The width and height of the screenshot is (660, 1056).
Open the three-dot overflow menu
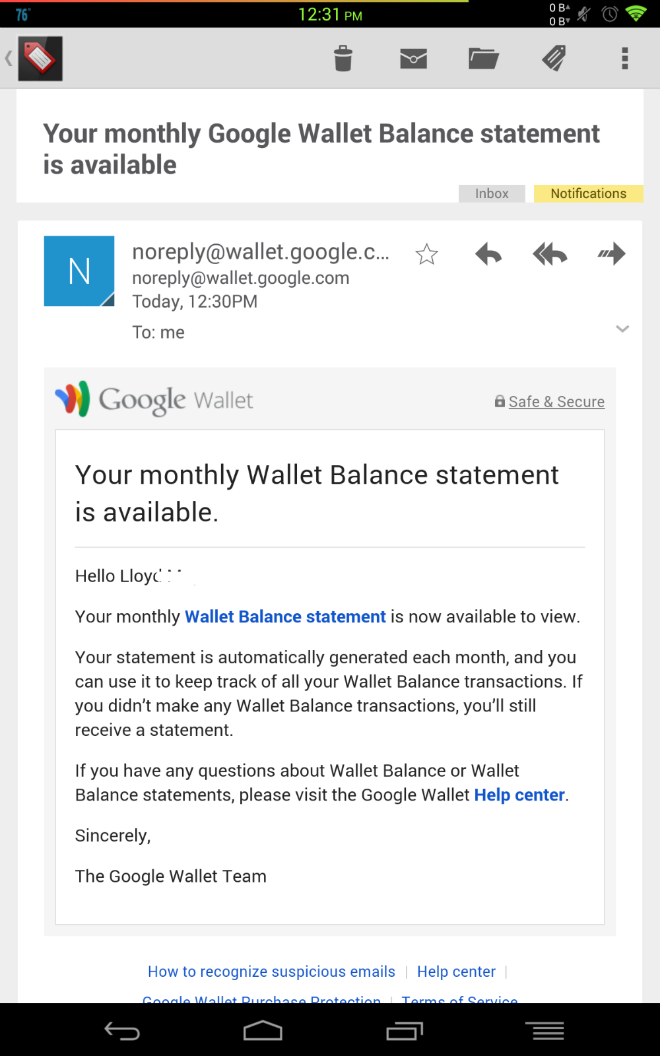[624, 59]
